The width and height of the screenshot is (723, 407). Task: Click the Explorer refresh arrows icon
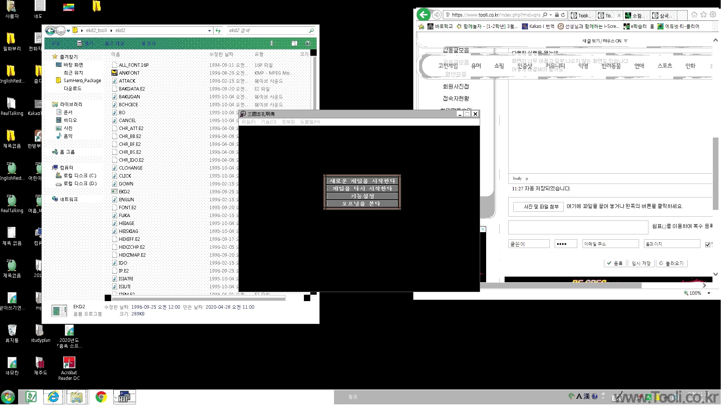tap(218, 31)
